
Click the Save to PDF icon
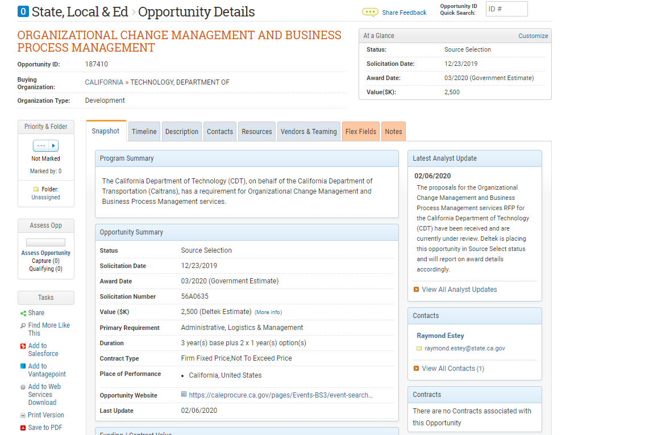(23, 428)
